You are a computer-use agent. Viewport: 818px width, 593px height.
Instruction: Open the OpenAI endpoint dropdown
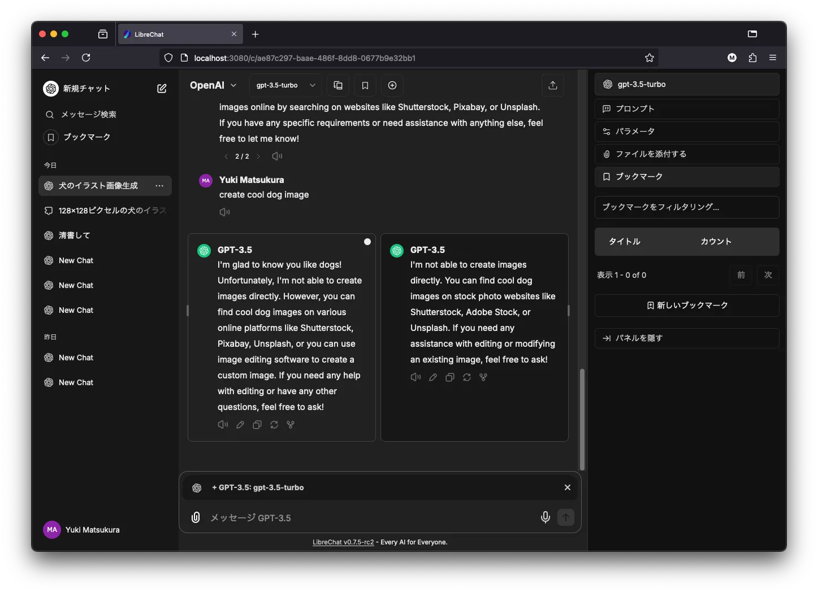213,85
